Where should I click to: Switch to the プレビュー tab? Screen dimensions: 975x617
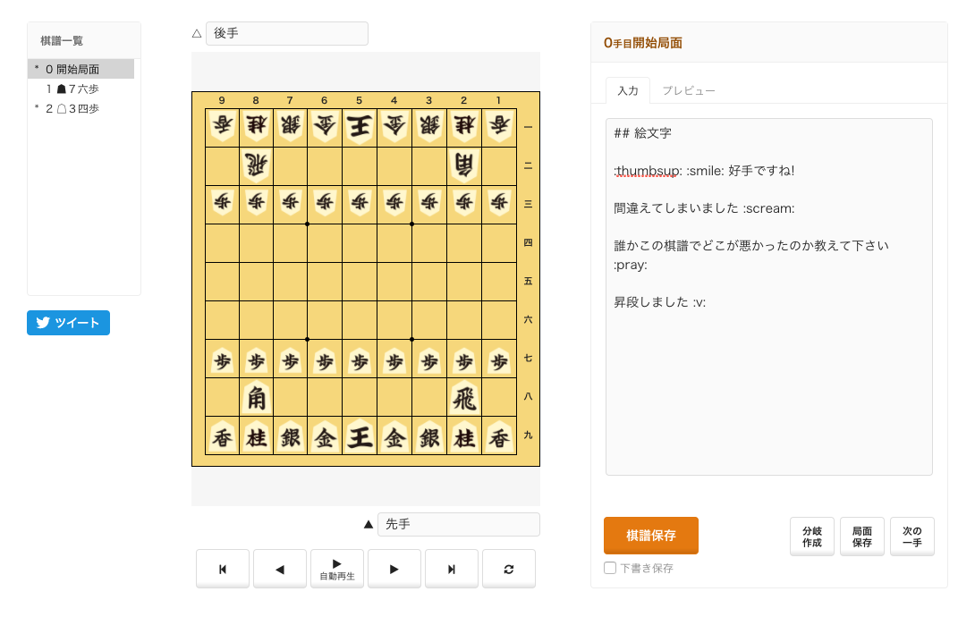[x=688, y=90]
